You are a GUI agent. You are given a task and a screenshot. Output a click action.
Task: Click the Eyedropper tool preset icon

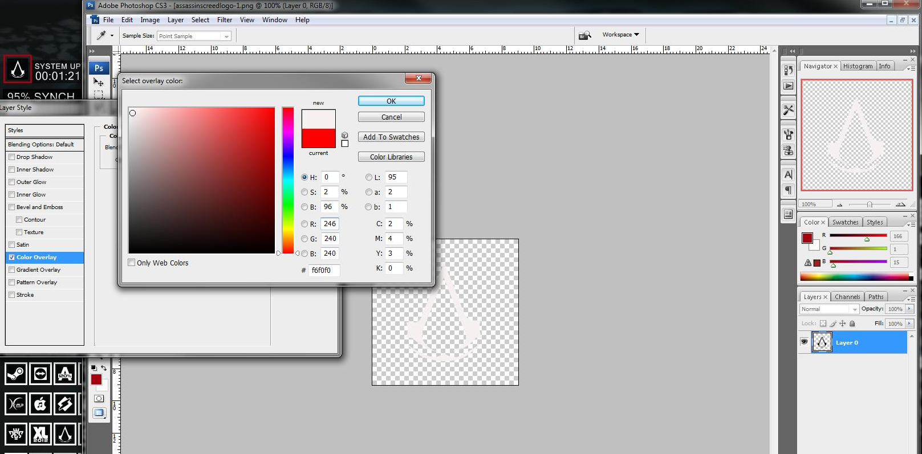pos(101,35)
